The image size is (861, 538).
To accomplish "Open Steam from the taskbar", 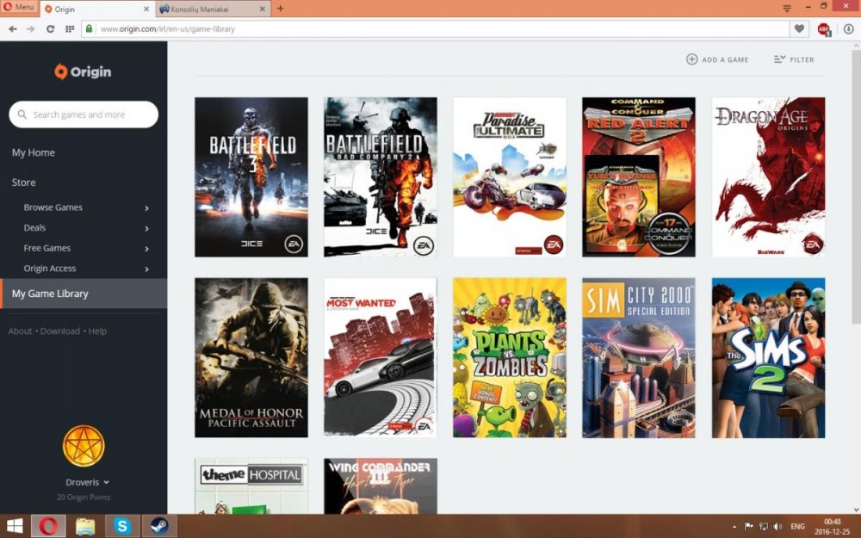I will pyautogui.click(x=159, y=527).
